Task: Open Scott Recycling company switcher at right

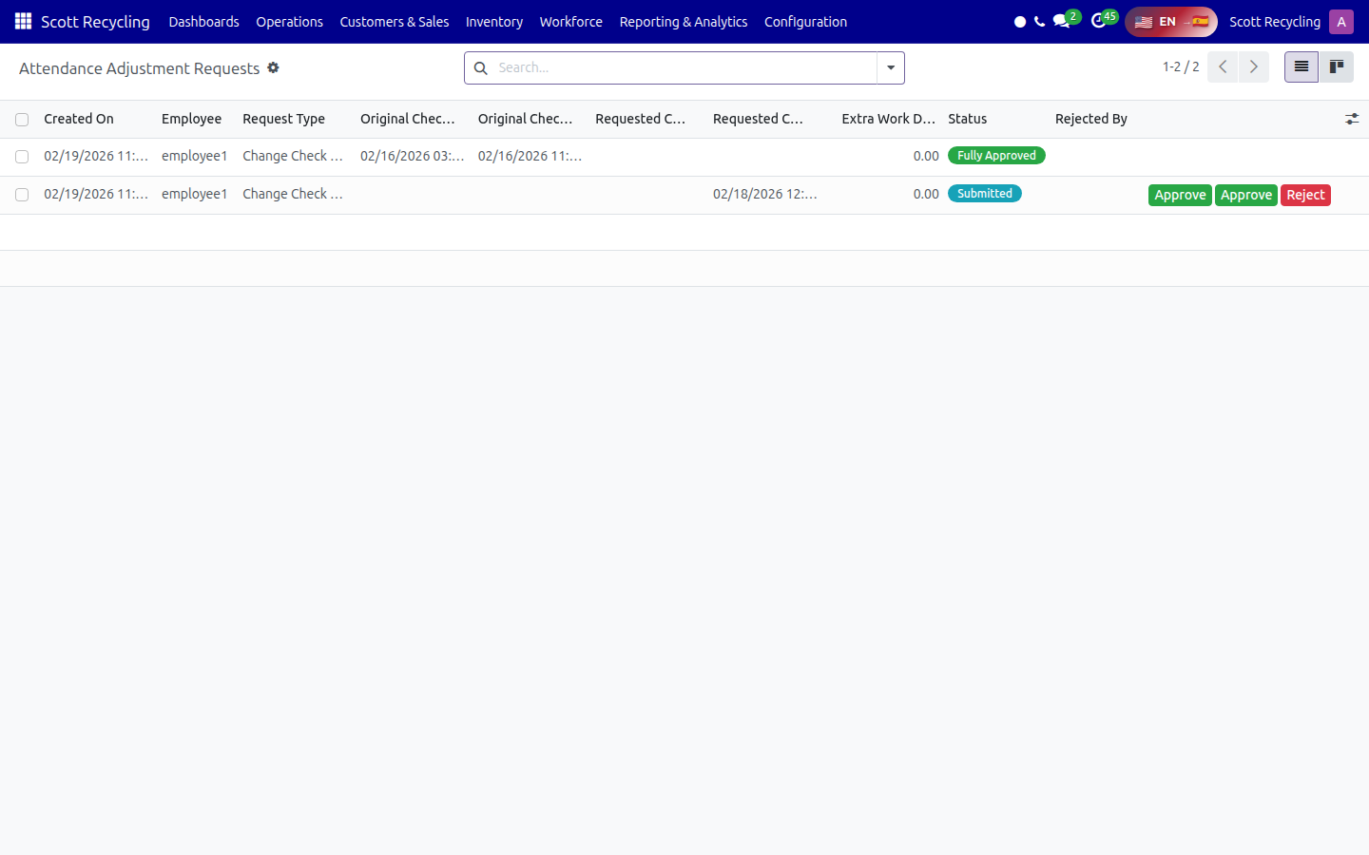Action: coord(1275,22)
